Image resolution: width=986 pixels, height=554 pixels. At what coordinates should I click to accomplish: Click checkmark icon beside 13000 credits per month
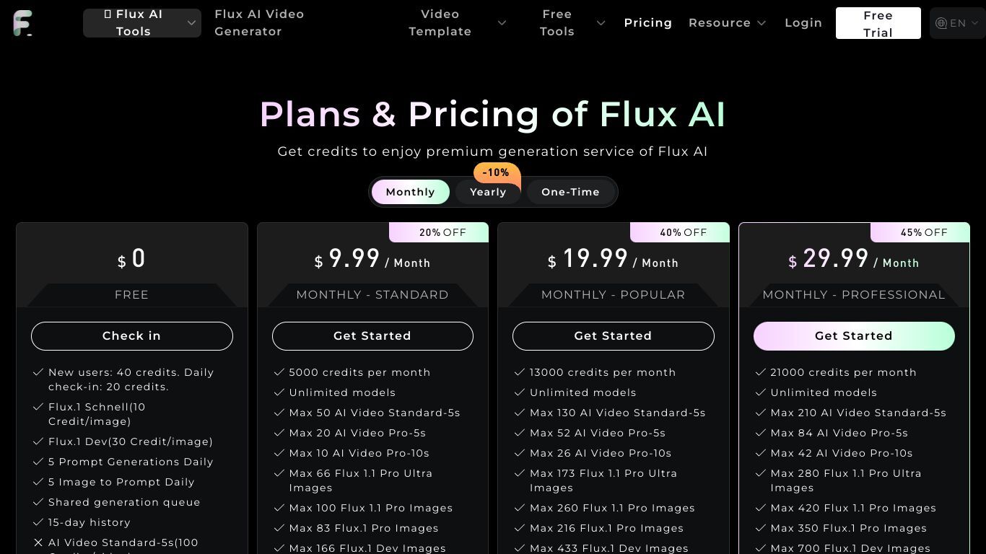[x=519, y=372]
